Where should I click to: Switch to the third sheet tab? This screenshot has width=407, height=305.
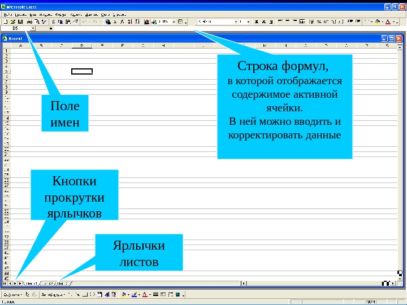pyautogui.click(x=63, y=284)
